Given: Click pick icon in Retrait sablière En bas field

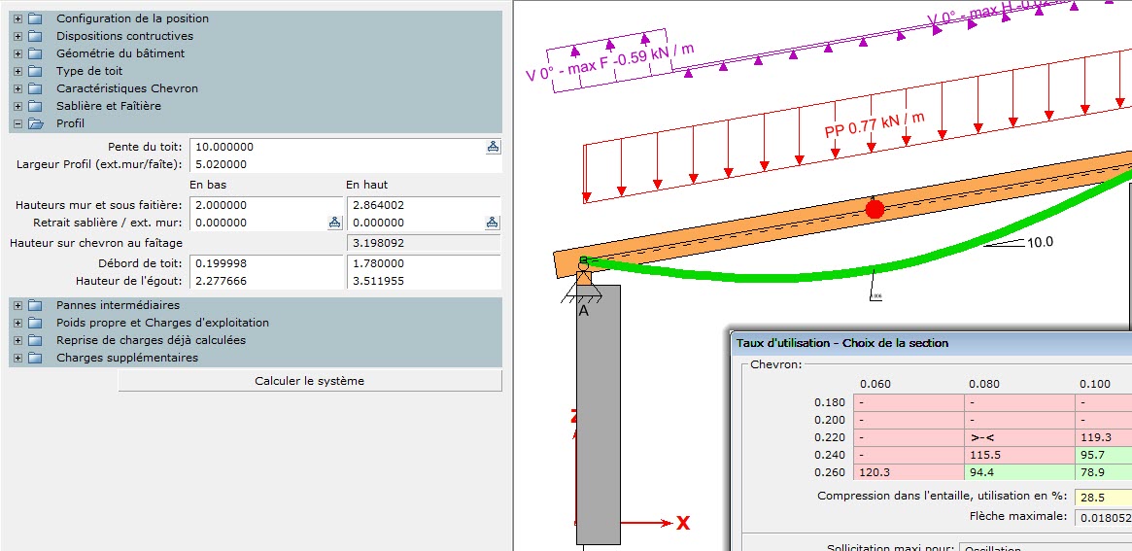Looking at the screenshot, I should pos(334,223).
